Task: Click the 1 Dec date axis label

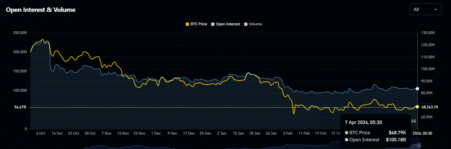Action: tap(156, 133)
